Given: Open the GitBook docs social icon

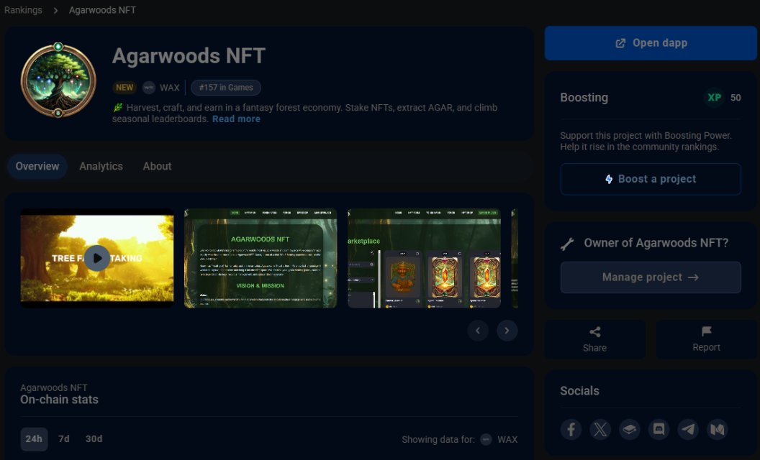Looking at the screenshot, I should pyautogui.click(x=629, y=429).
